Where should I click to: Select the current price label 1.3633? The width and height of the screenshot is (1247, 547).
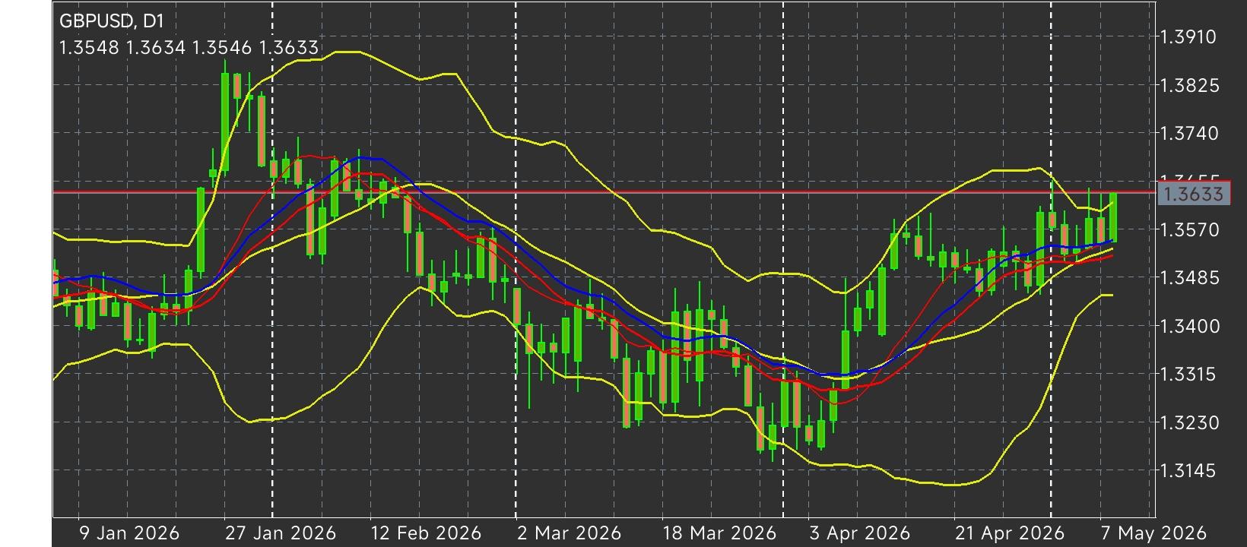pyautogui.click(x=1193, y=194)
